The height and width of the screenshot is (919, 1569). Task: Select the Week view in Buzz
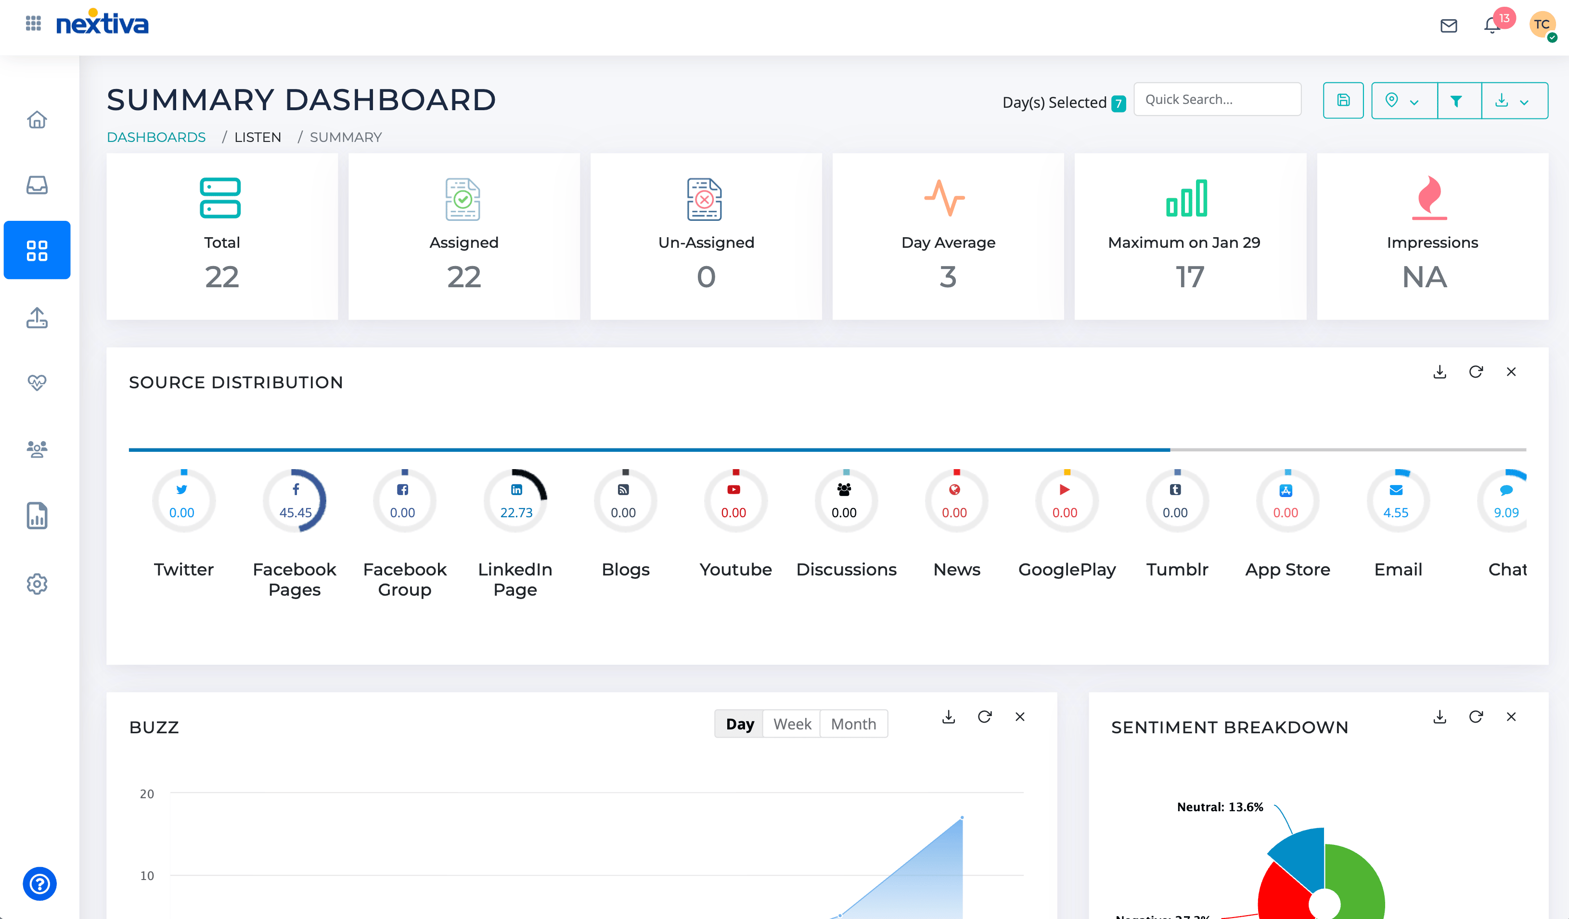(792, 724)
